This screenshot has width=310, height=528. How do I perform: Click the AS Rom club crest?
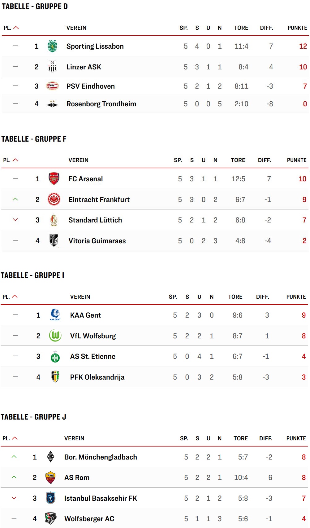click(x=50, y=477)
